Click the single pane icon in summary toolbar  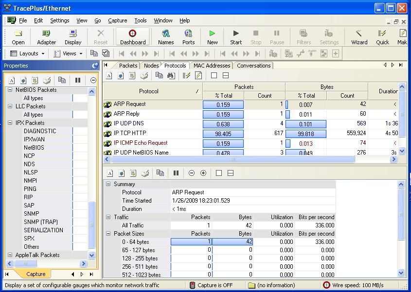218,173
